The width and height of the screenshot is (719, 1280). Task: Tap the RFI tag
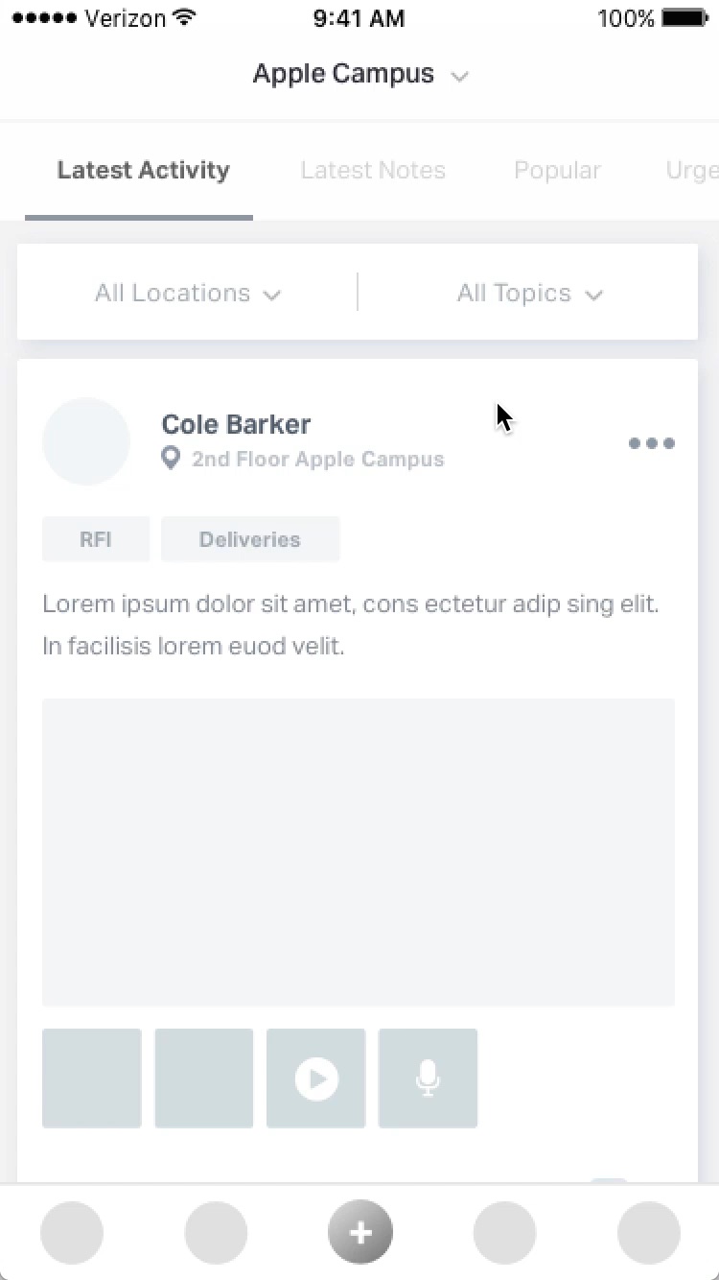click(96, 539)
